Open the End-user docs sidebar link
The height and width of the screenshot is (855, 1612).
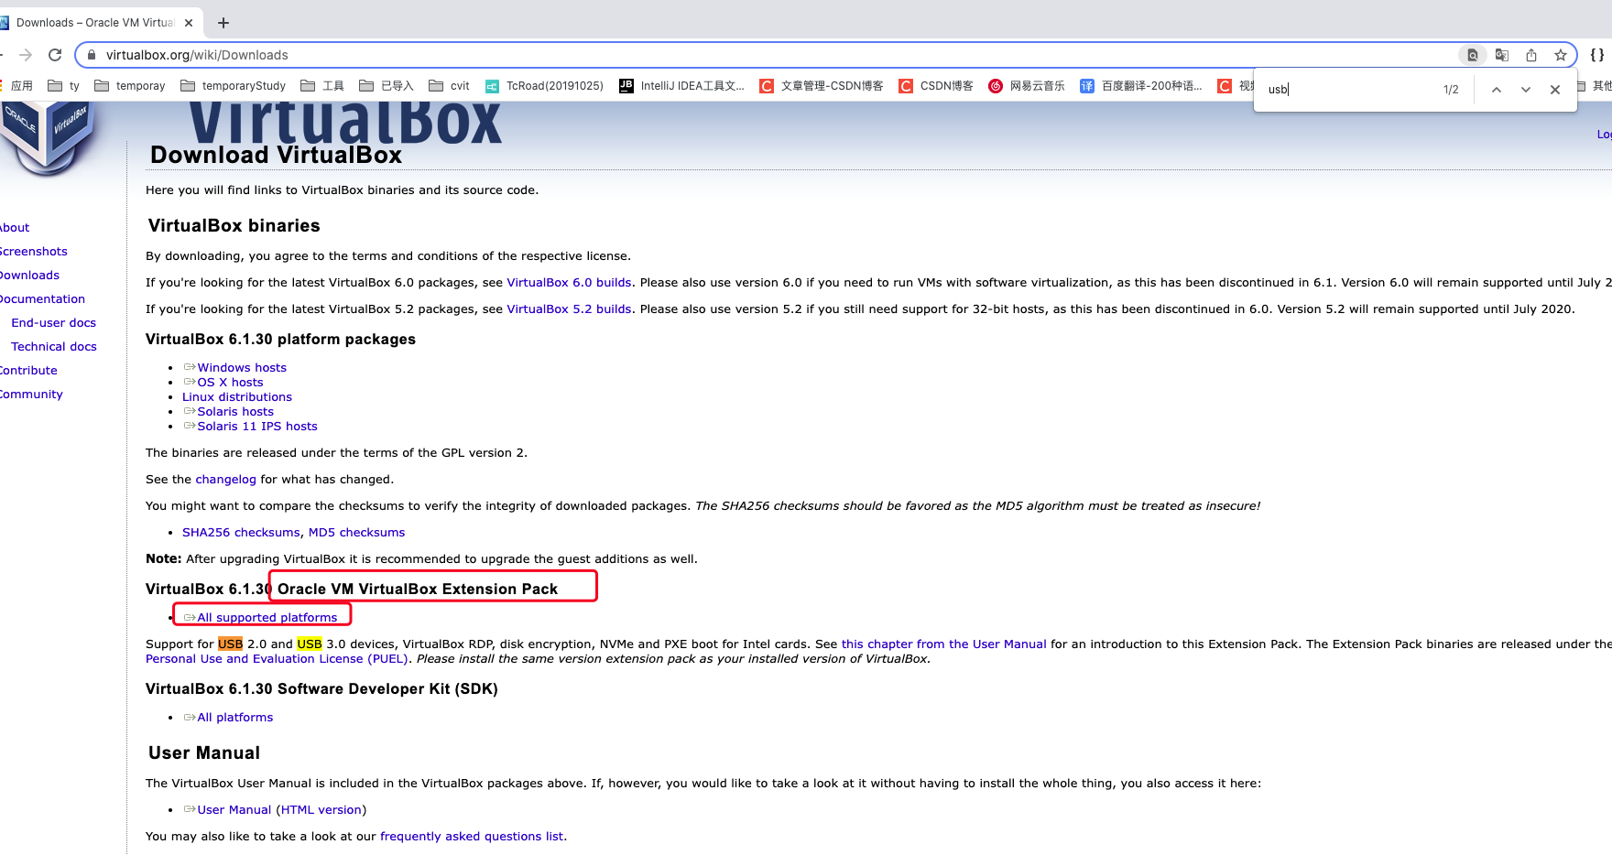click(x=53, y=323)
